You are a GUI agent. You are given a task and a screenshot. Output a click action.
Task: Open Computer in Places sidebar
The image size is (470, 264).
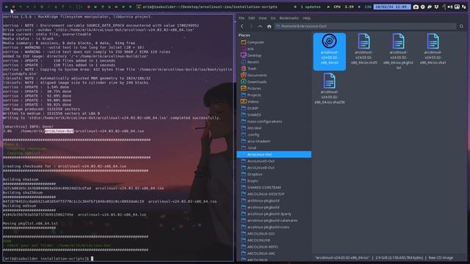[x=253, y=43]
